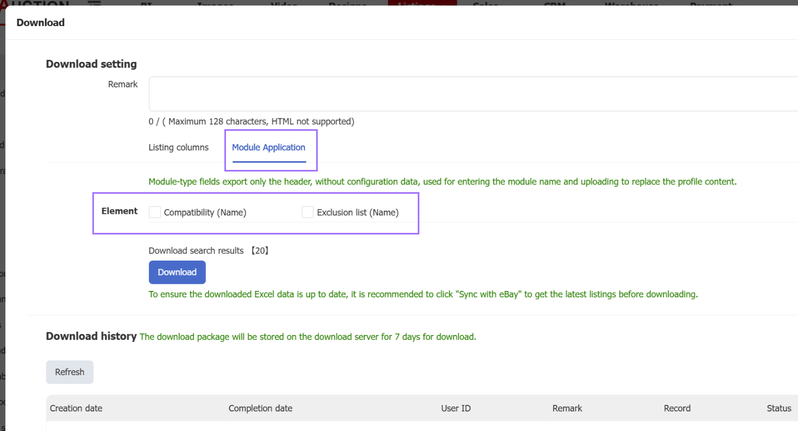Click the Download dialog title
Image resolution: width=798 pixels, height=431 pixels.
coord(41,23)
